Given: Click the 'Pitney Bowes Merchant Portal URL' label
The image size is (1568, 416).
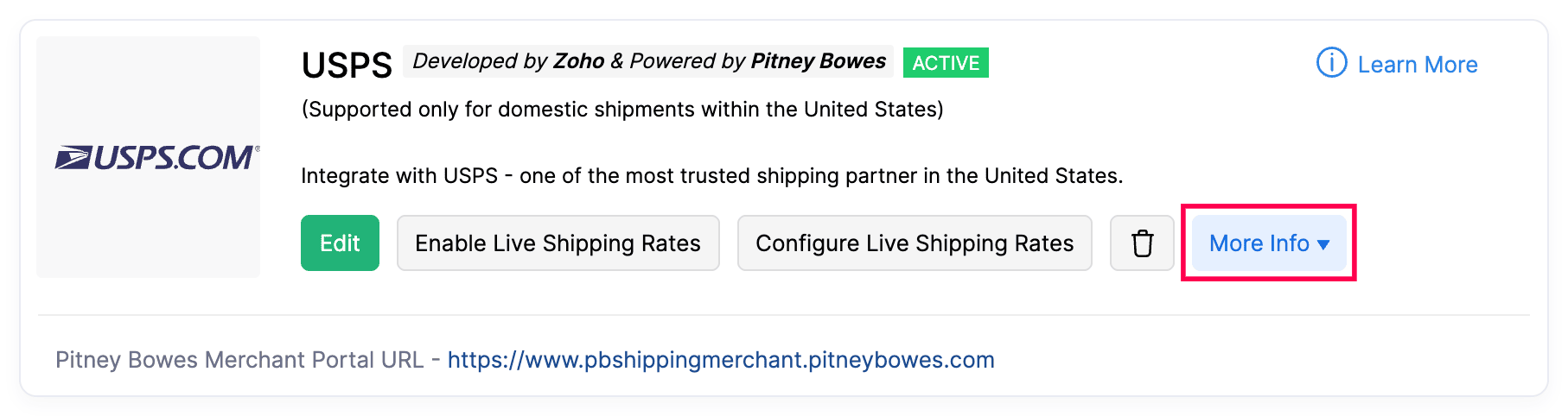Looking at the screenshot, I should coord(239,360).
